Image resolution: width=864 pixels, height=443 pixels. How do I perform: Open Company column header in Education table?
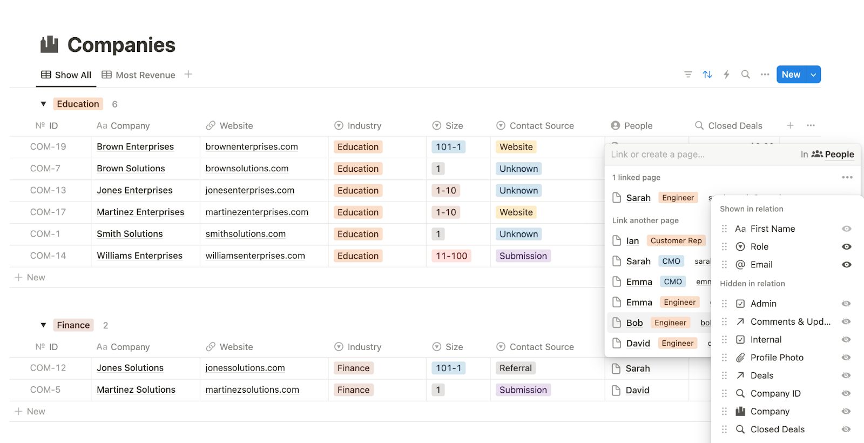123,125
